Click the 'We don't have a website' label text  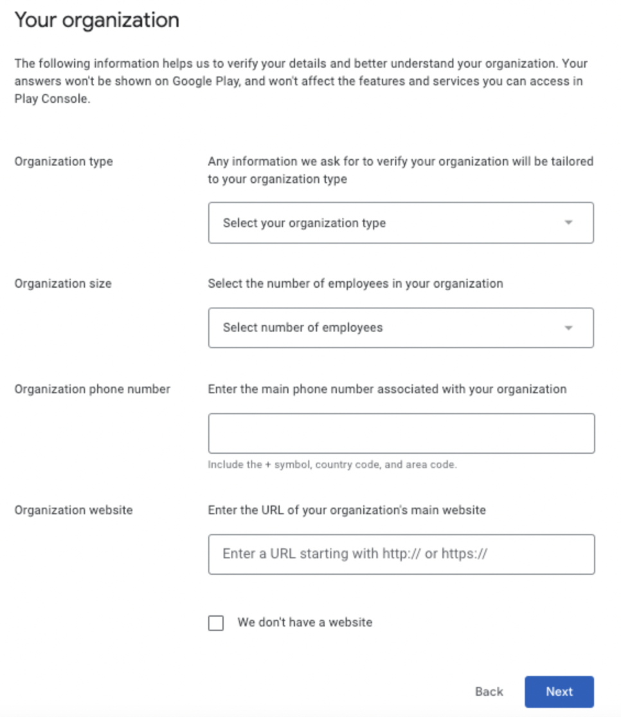pos(305,622)
